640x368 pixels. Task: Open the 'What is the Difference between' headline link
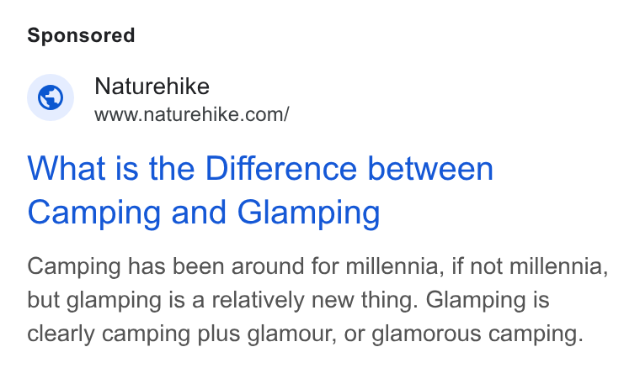pyautogui.click(x=260, y=168)
